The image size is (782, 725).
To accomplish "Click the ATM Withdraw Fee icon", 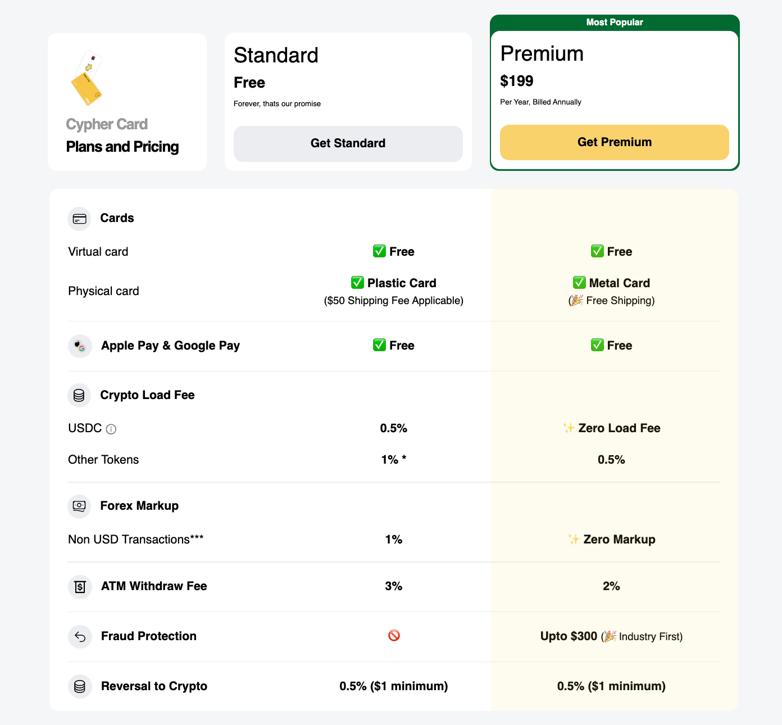I will pos(80,587).
